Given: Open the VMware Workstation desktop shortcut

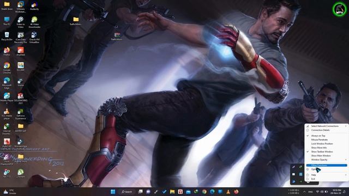Looking at the screenshot, I should click(x=21, y=7).
